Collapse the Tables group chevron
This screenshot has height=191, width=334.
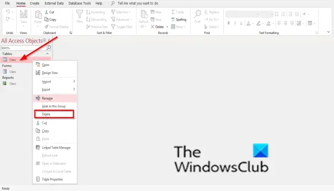pos(47,53)
